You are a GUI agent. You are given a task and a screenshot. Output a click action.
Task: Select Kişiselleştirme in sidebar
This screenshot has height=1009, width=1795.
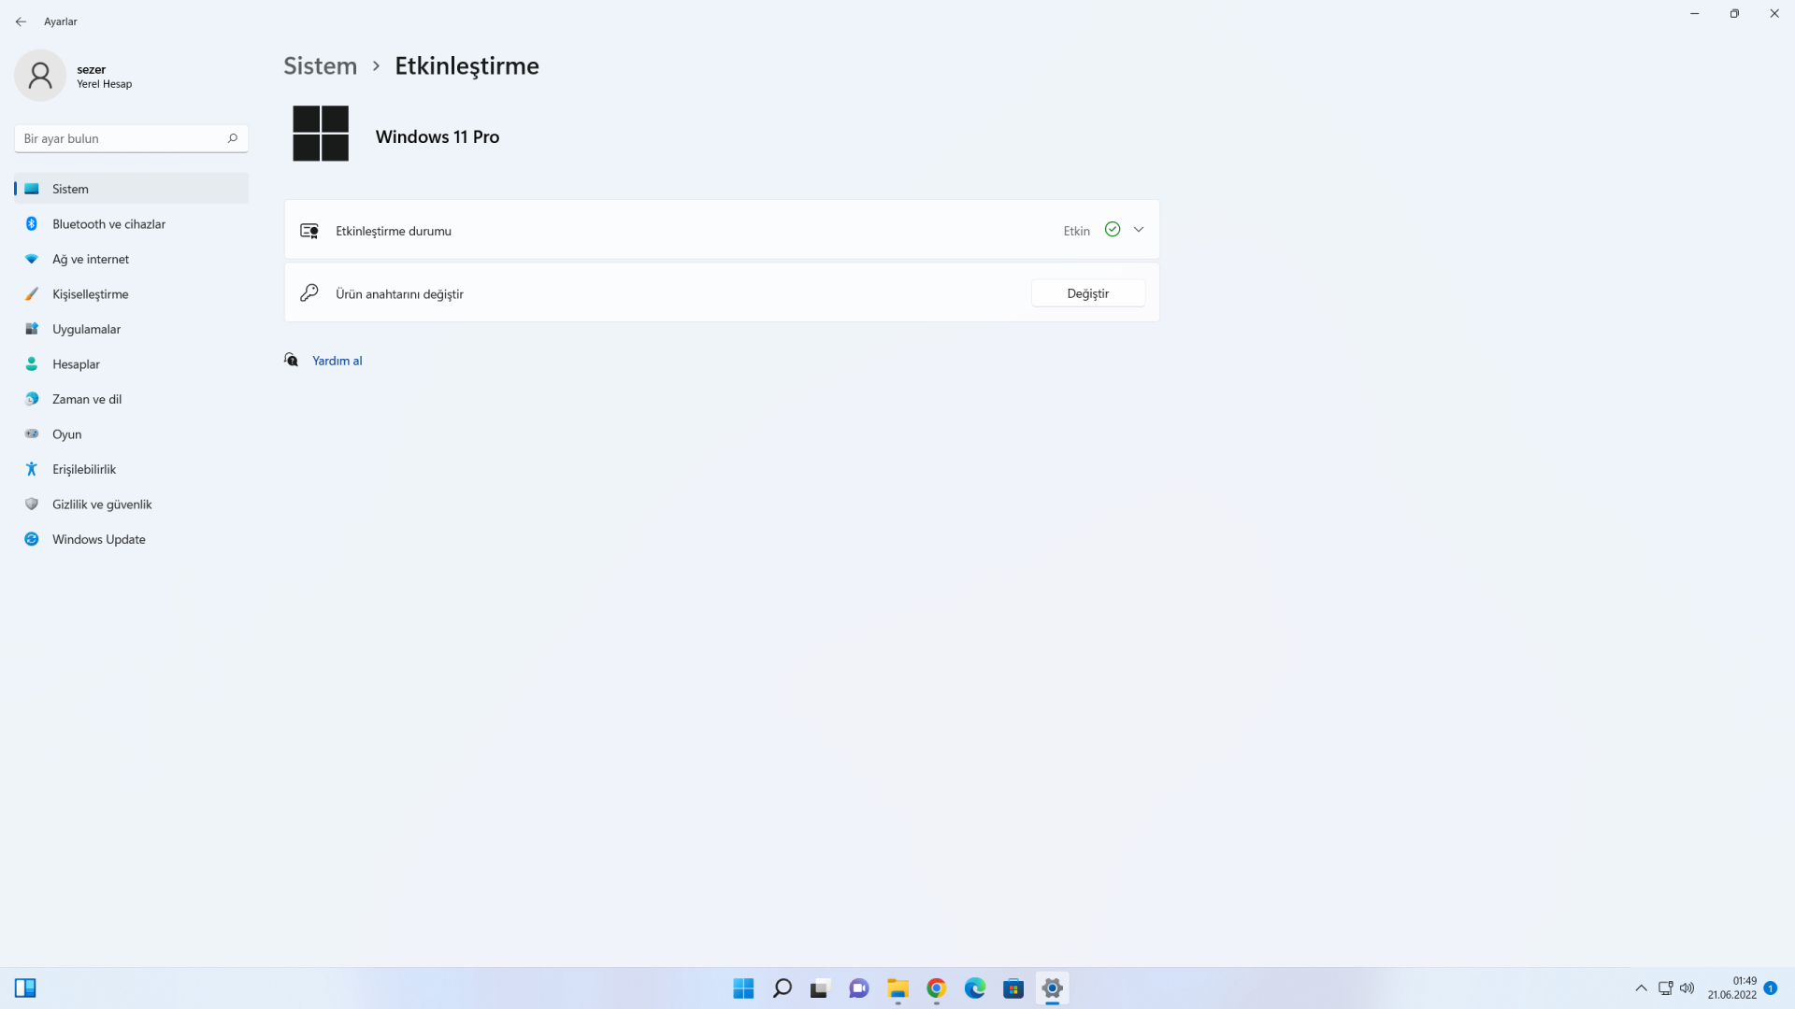[91, 294]
